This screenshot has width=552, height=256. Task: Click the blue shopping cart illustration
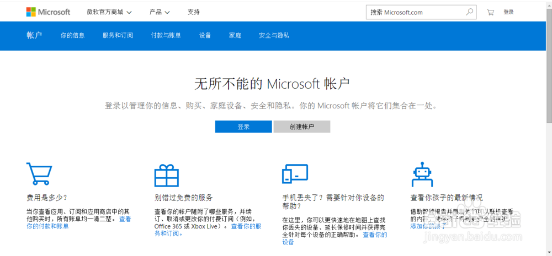coord(39,173)
